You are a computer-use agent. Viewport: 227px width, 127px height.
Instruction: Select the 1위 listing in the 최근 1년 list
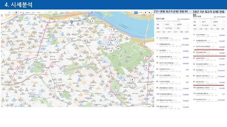(209, 35)
